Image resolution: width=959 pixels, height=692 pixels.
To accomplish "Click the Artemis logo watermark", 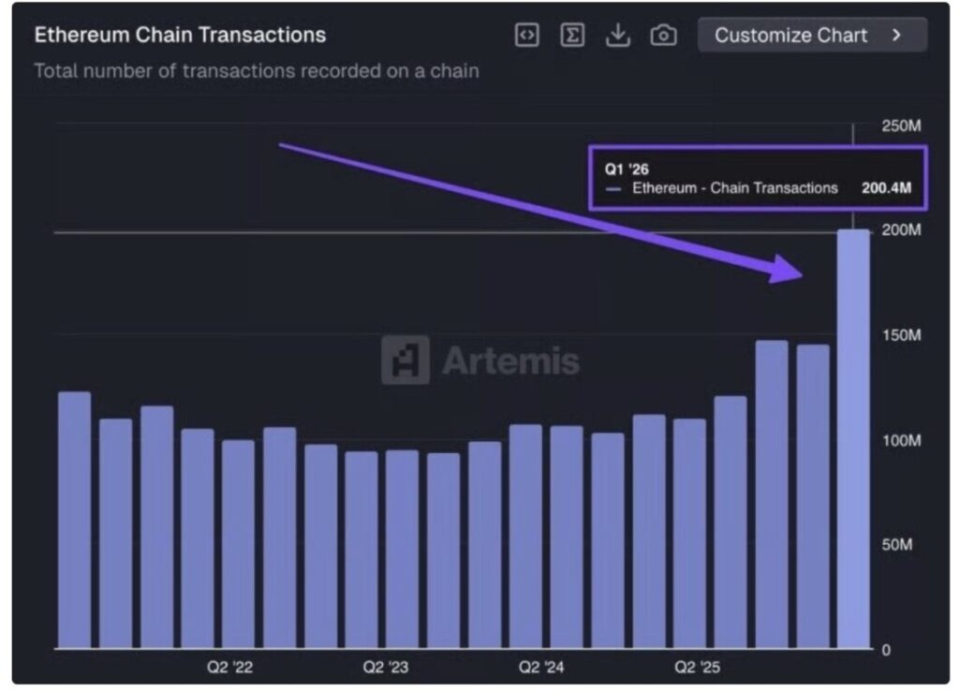I will point(480,361).
